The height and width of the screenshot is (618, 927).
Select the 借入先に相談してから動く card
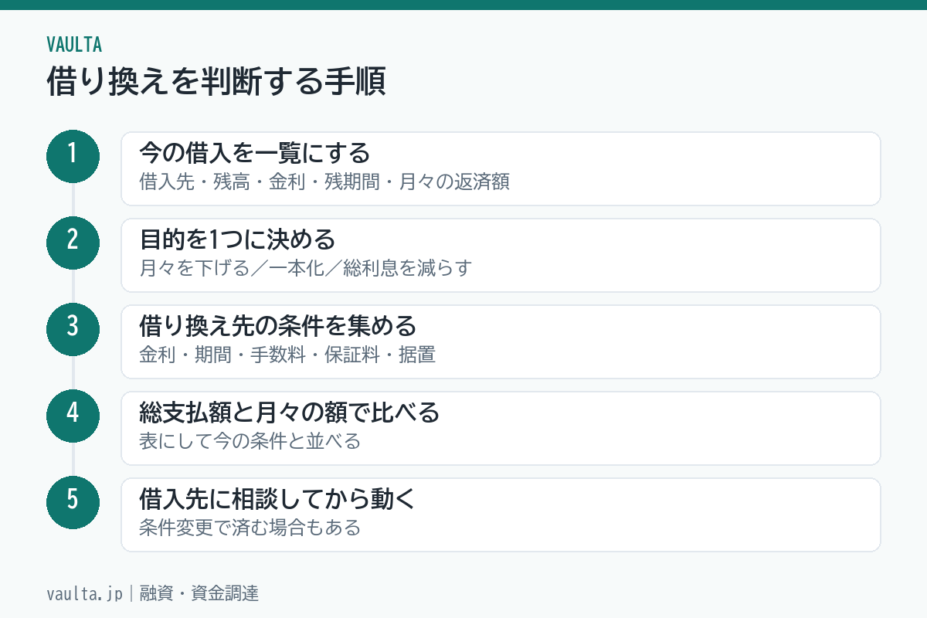click(501, 514)
